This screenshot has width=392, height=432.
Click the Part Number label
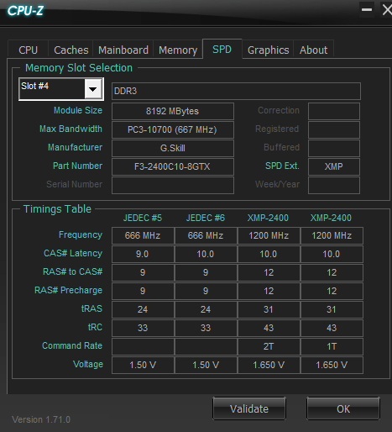[77, 166]
